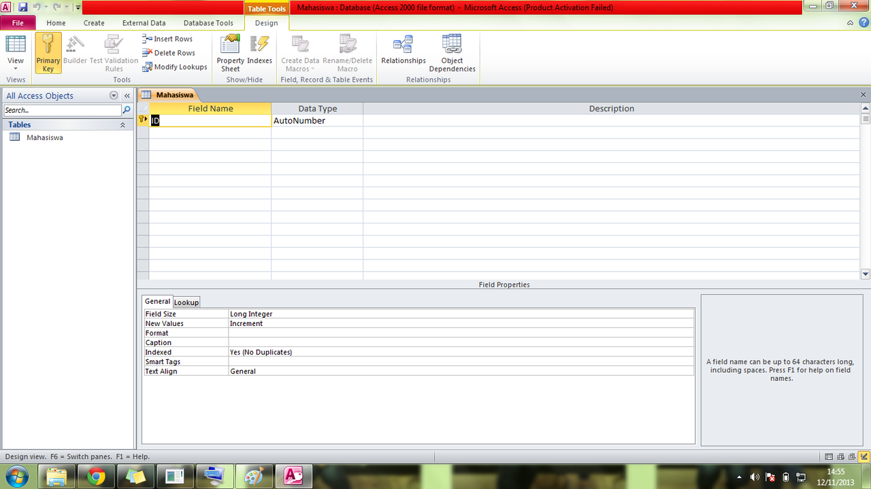The image size is (871, 489).
Task: Toggle the Property Sheet pane
Action: coord(231,53)
